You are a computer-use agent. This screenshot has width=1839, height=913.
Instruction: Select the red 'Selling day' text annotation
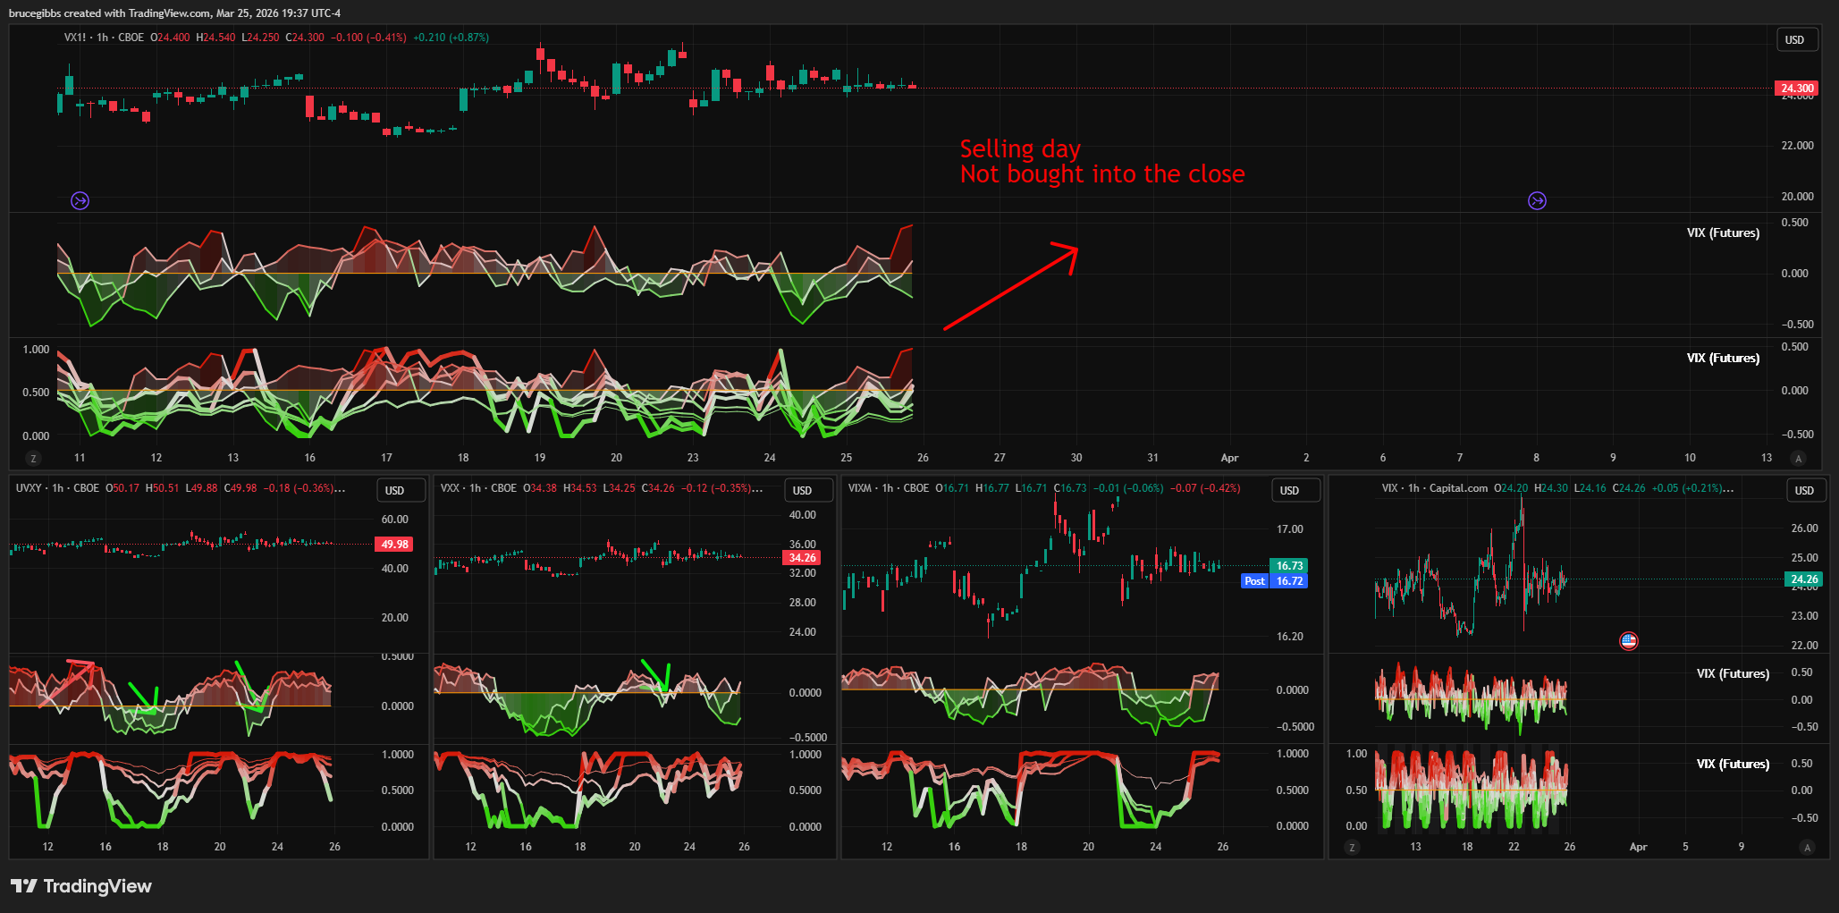tap(1101, 161)
